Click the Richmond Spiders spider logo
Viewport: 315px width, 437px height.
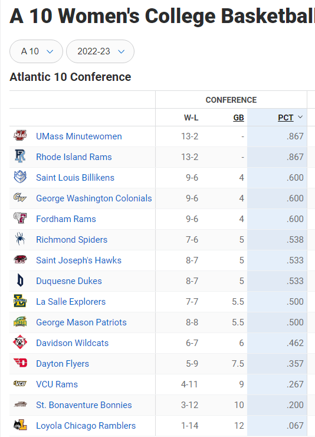tap(20, 239)
